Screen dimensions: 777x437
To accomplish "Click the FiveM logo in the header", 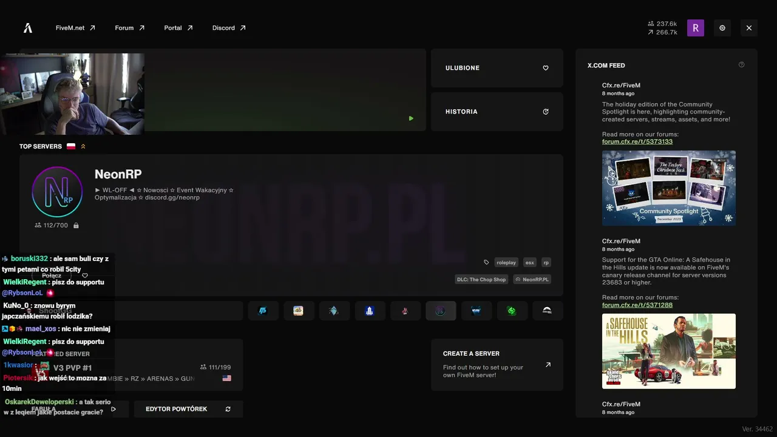I will (28, 28).
